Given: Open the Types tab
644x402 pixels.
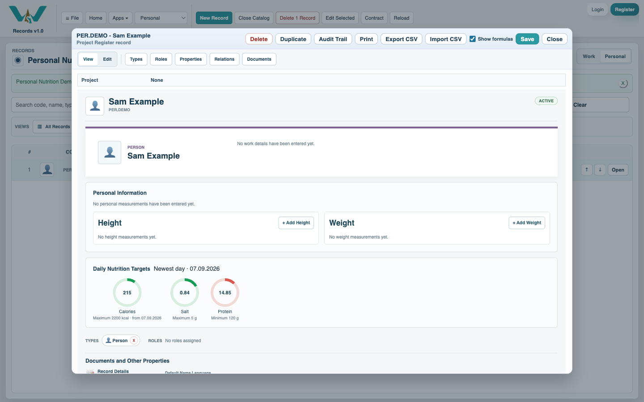Looking at the screenshot, I should [x=136, y=59].
